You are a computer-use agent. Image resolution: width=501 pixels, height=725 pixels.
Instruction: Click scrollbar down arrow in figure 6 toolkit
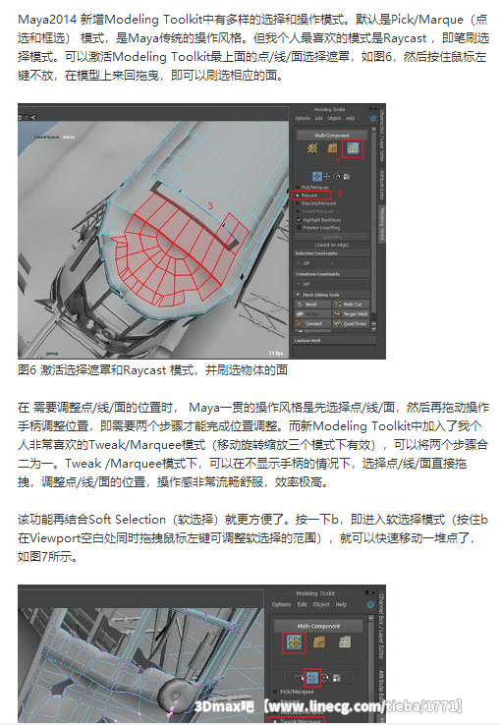coord(374,329)
